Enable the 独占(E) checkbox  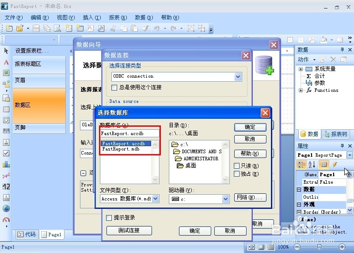[236, 174]
